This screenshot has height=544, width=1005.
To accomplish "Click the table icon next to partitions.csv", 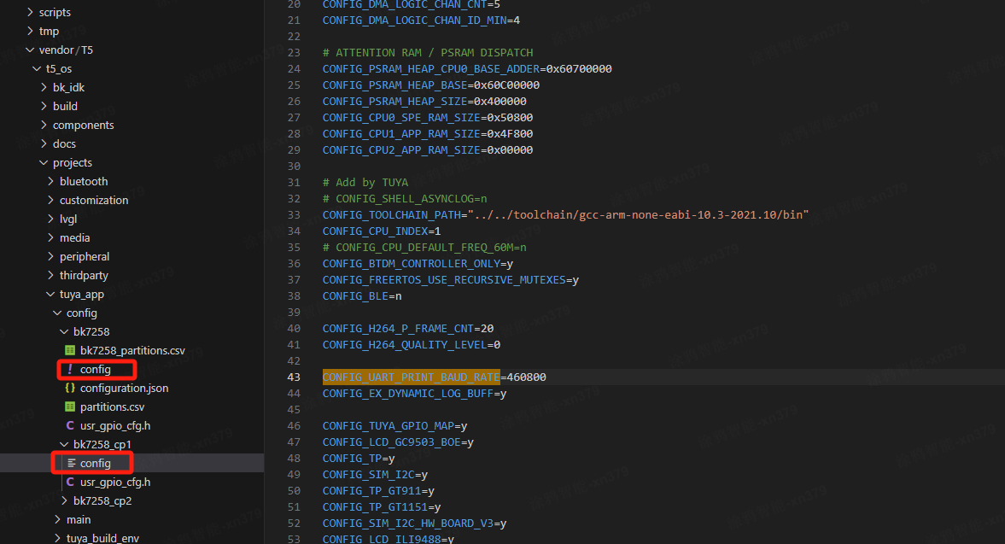I will [70, 407].
